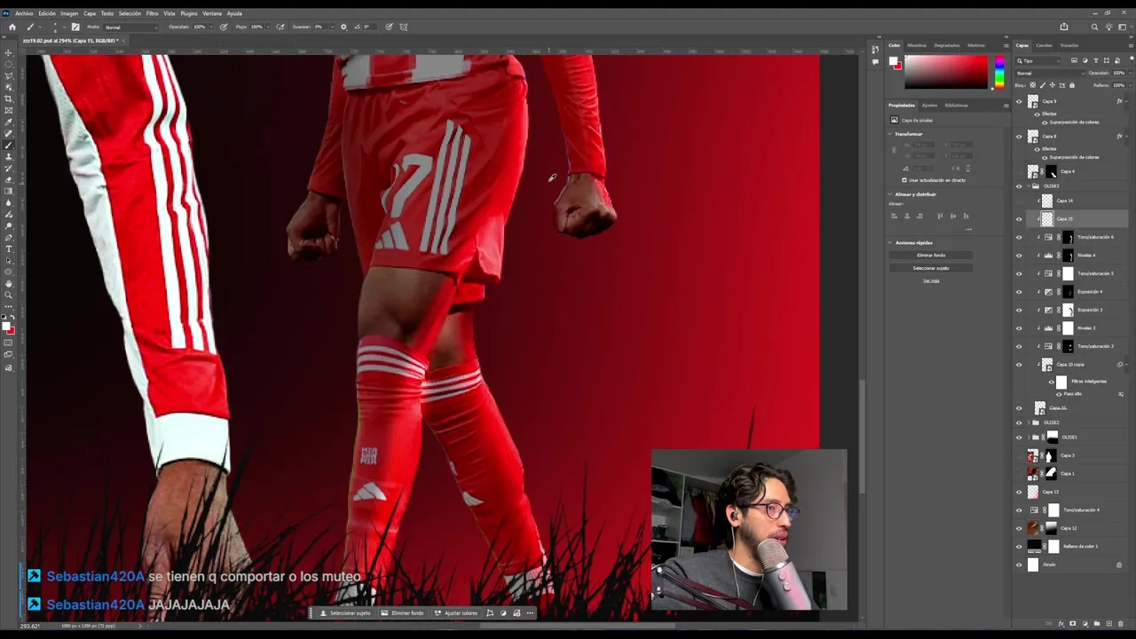Add layer style fx icon at panel bottom

tap(1061, 624)
